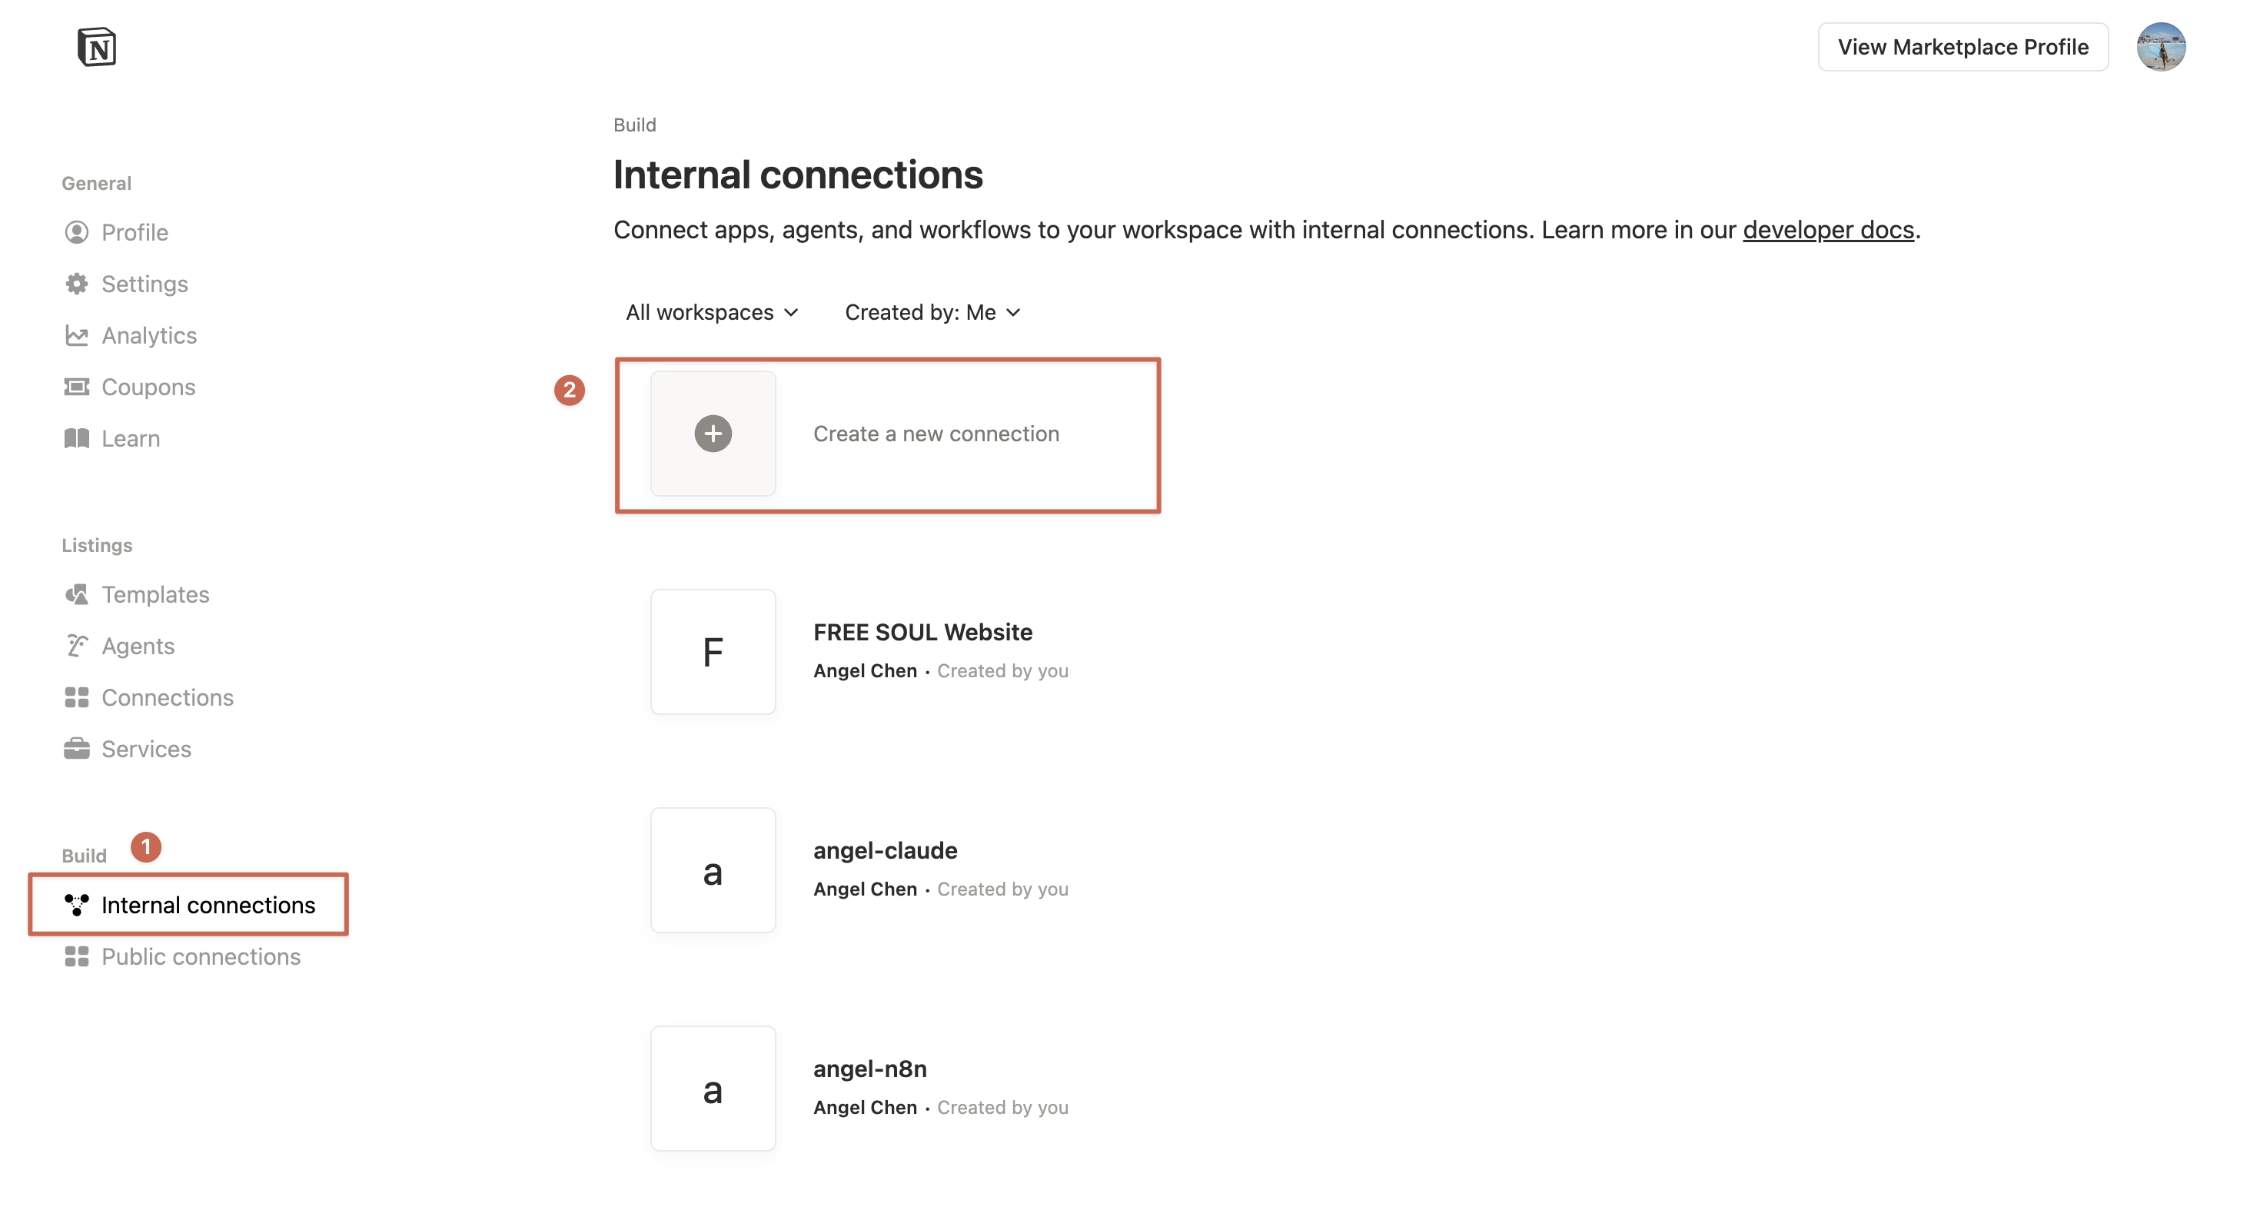Click the Services briefcase icon

click(x=76, y=748)
